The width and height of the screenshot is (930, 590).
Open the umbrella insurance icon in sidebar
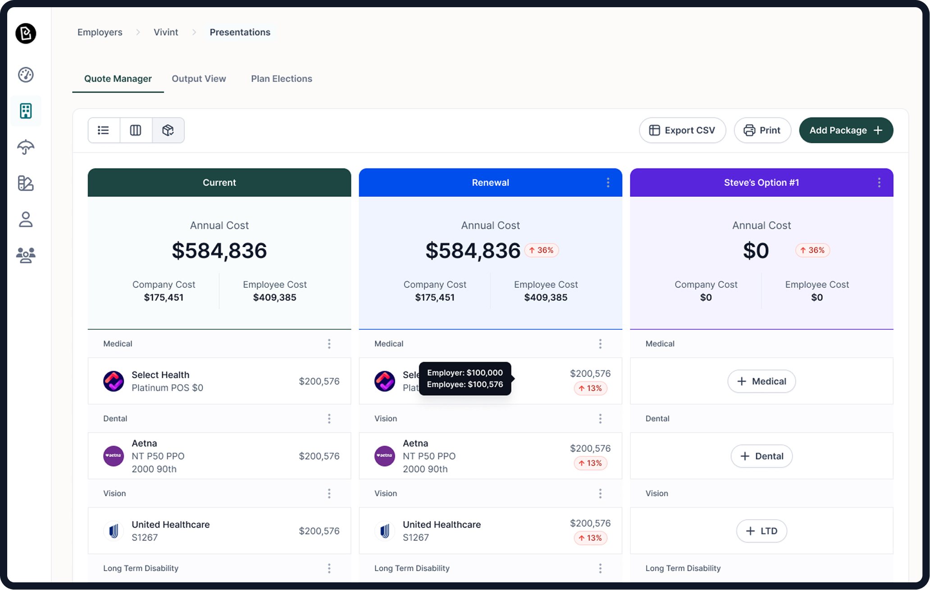click(x=26, y=147)
